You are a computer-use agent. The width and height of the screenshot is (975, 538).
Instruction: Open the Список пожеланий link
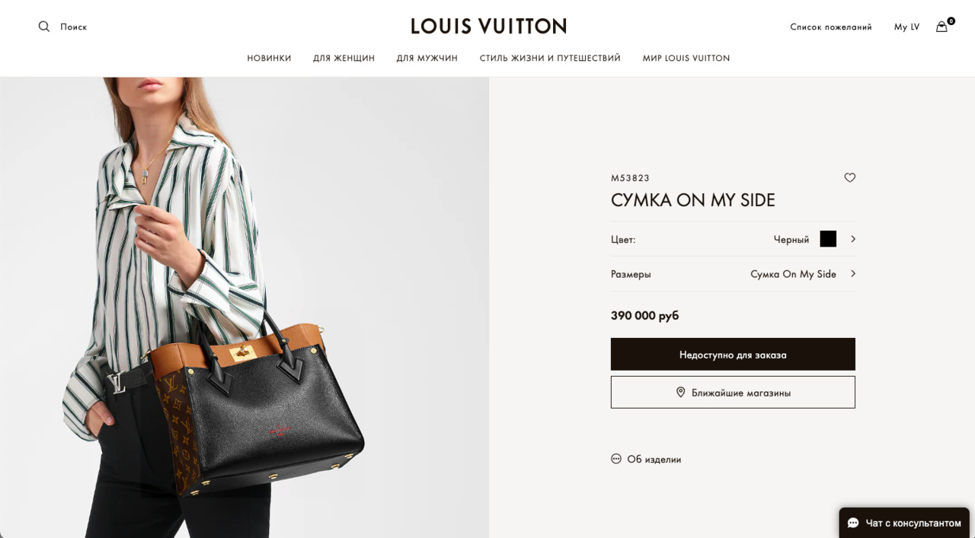click(x=831, y=27)
